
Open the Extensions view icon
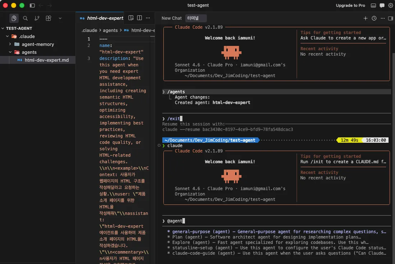pyautogui.click(x=48, y=18)
